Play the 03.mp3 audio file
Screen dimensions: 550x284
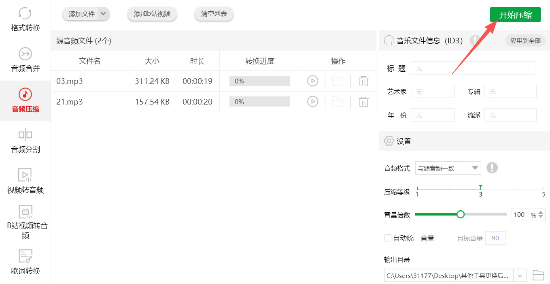pyautogui.click(x=312, y=81)
